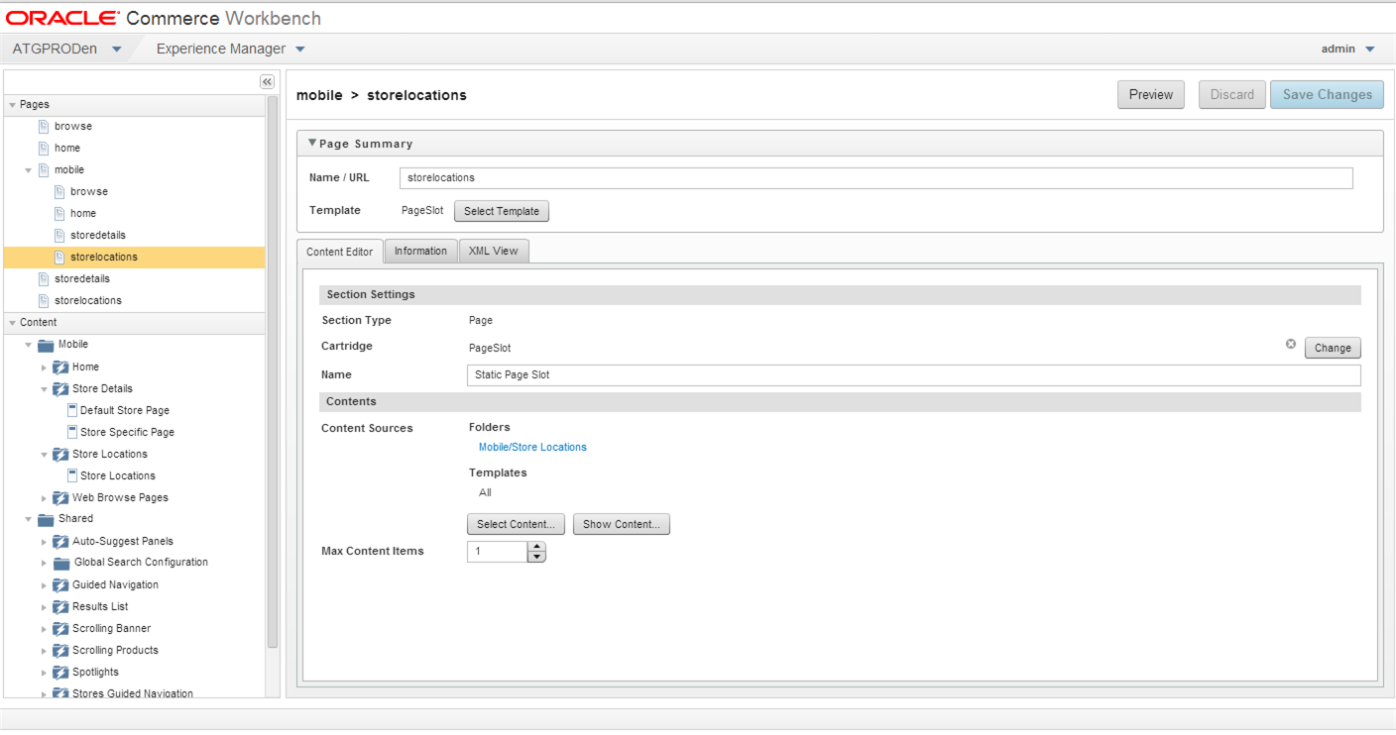Screen dimensions: 1396x735
Task: Open the XML View tab
Action: [x=494, y=251]
